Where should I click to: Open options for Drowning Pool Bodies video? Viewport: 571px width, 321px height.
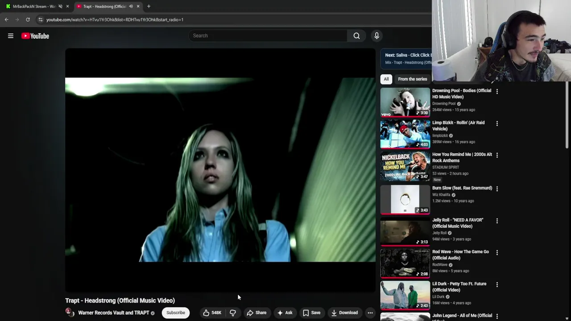(497, 91)
